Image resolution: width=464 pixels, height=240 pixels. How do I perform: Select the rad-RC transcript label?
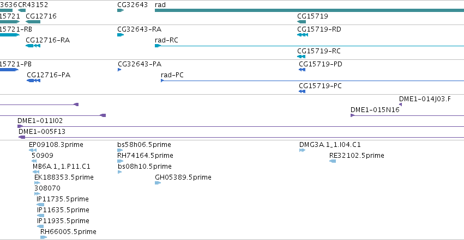pyautogui.click(x=166, y=40)
